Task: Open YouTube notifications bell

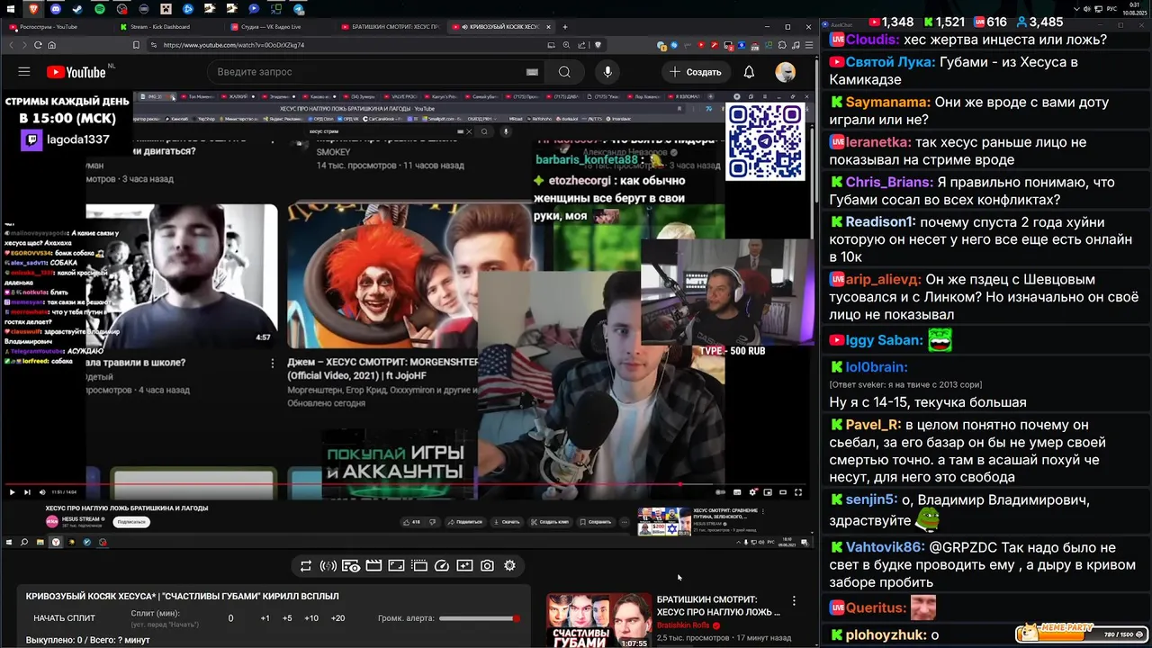Action: 749,72
